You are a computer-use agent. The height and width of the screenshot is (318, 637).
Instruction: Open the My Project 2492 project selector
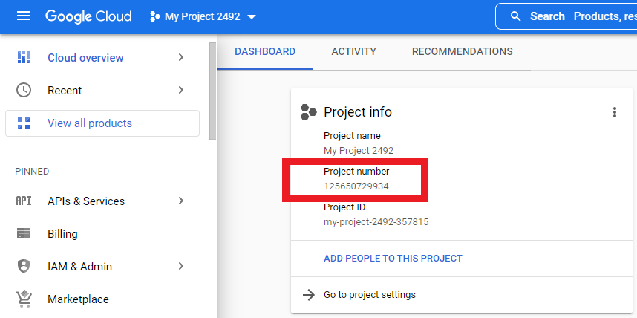(203, 16)
